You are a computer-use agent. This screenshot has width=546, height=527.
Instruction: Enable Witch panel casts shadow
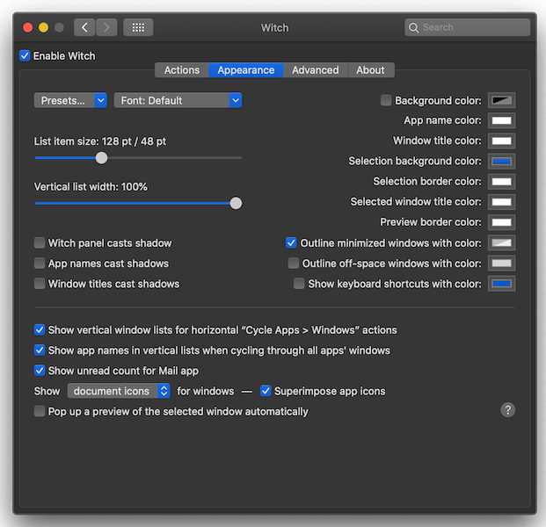(40, 242)
